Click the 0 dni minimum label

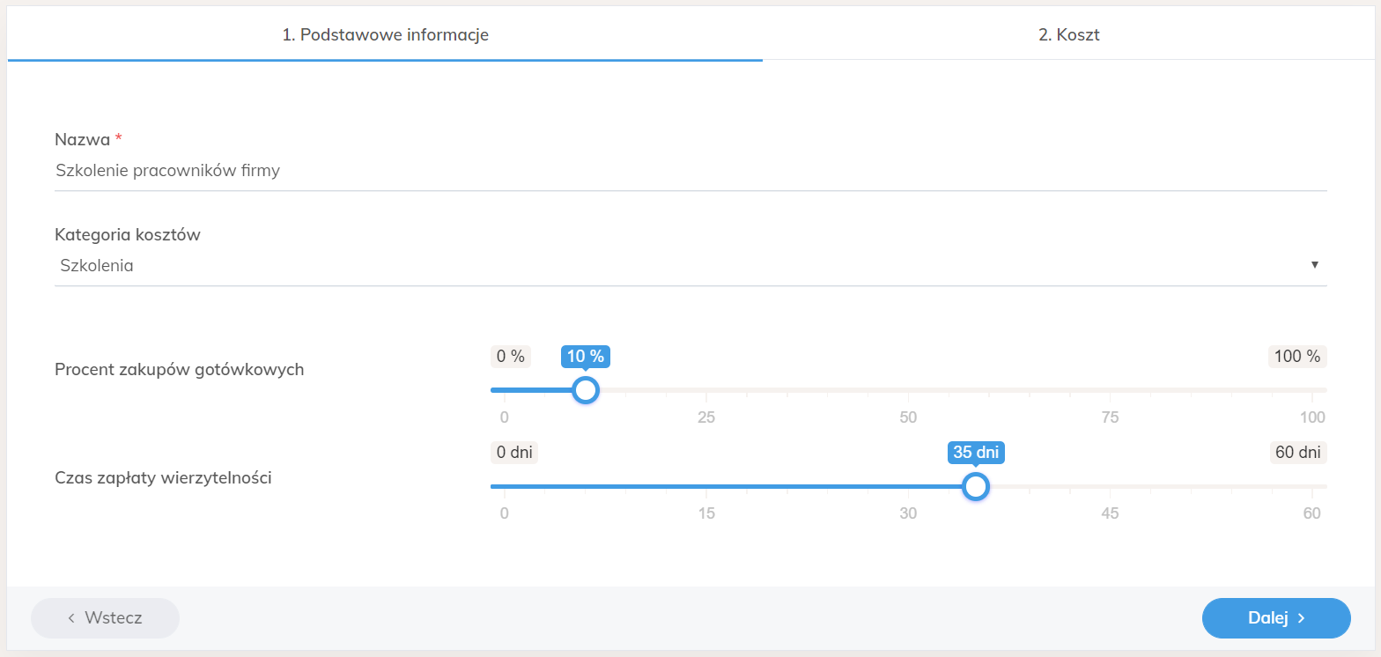click(x=514, y=453)
